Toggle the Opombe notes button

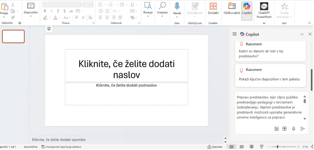click(x=215, y=147)
